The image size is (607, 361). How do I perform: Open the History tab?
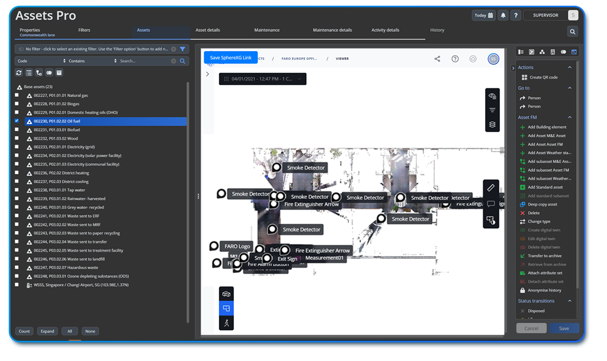[x=437, y=30]
